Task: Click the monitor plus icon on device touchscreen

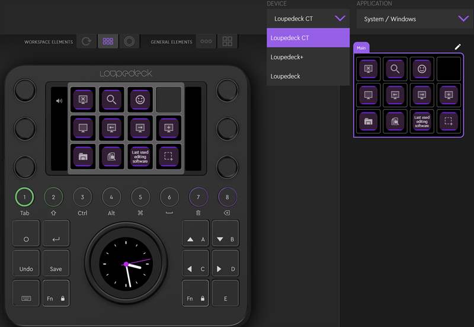Action: pos(169,128)
